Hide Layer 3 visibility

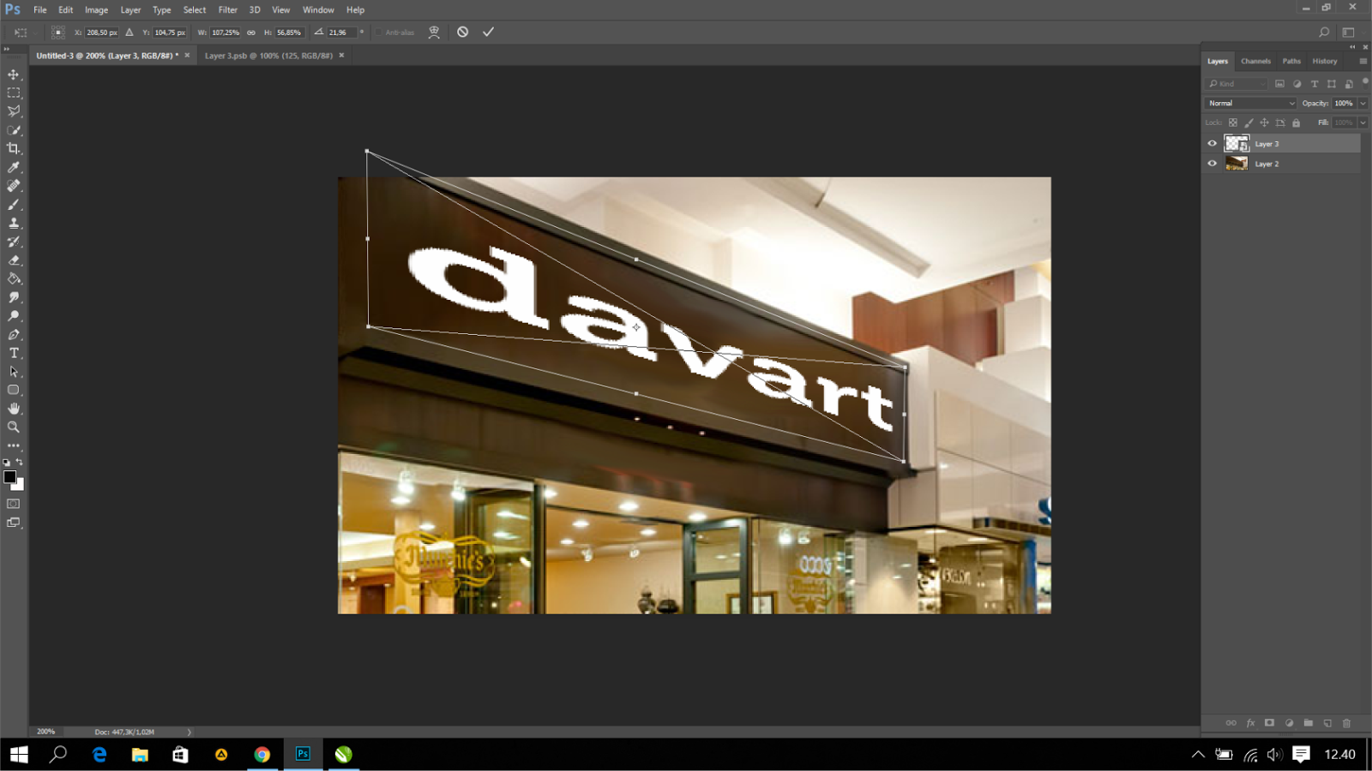1212,143
